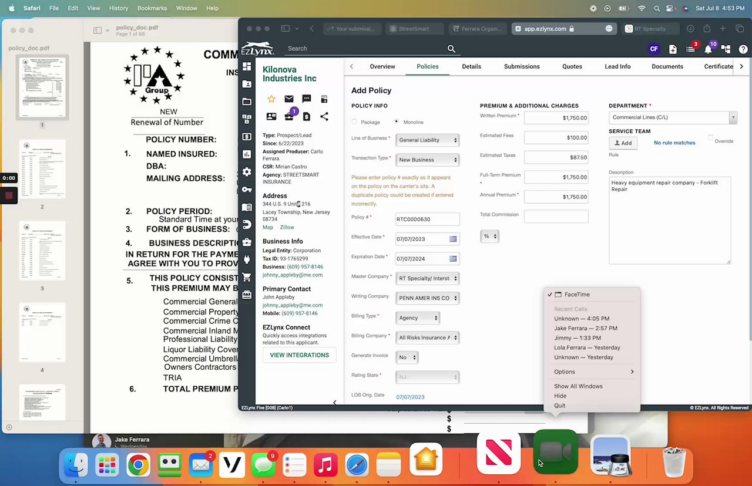This screenshot has height=486, width=752.
Task: Switch to the Details tab
Action: [471, 66]
